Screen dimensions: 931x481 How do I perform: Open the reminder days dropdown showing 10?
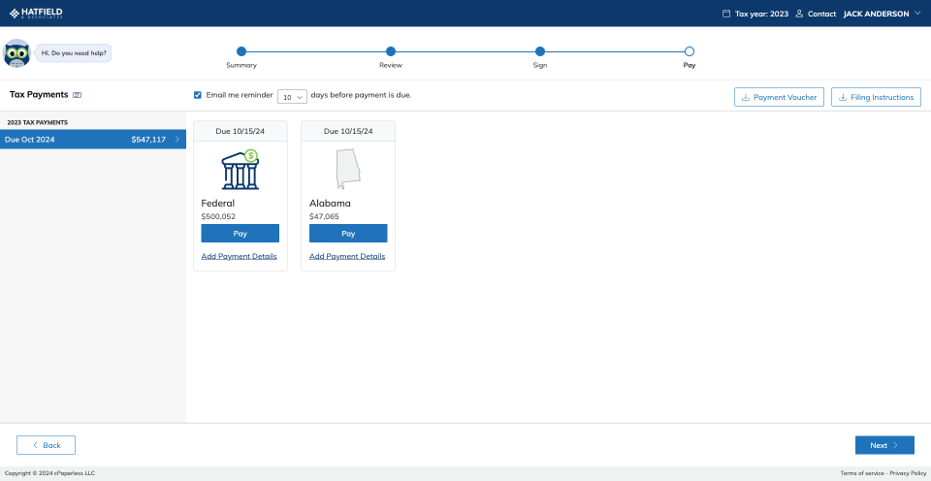(x=292, y=97)
